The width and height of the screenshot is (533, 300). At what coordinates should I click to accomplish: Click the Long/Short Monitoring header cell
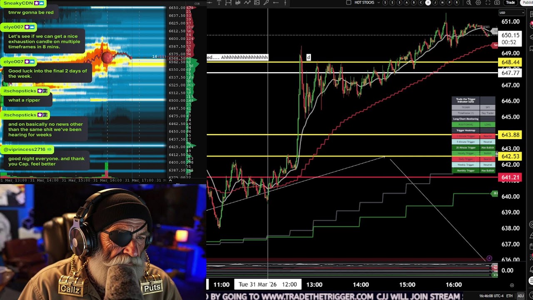pos(466,119)
